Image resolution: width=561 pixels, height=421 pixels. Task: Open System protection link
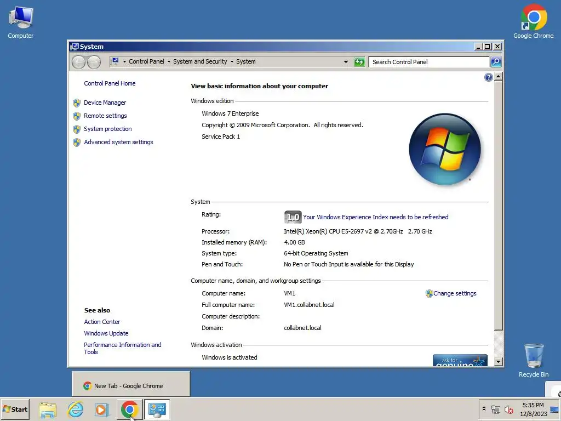[x=108, y=129]
